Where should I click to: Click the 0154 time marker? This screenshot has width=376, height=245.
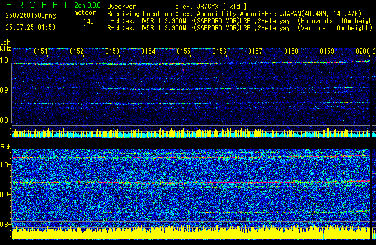click(148, 51)
